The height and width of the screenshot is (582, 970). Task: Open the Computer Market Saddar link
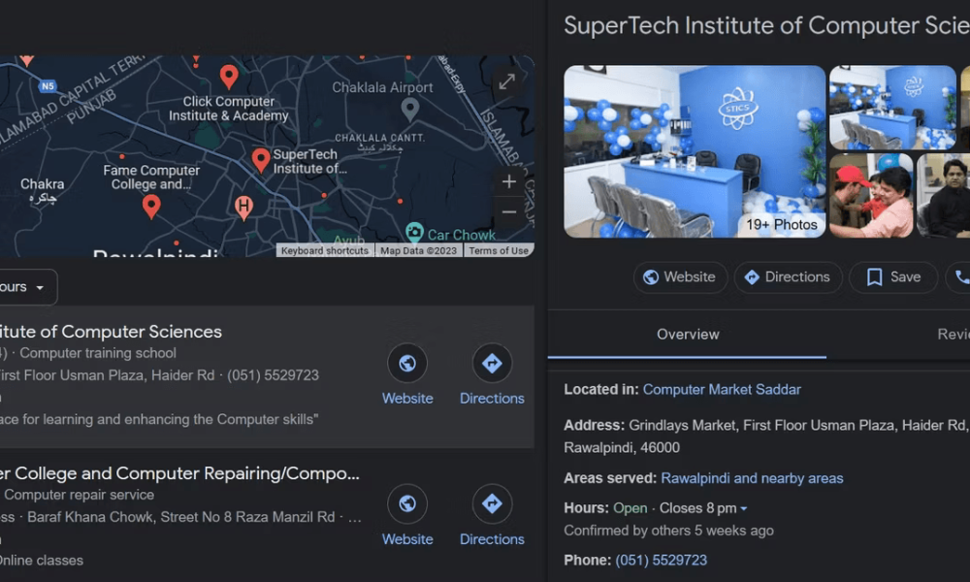(722, 390)
